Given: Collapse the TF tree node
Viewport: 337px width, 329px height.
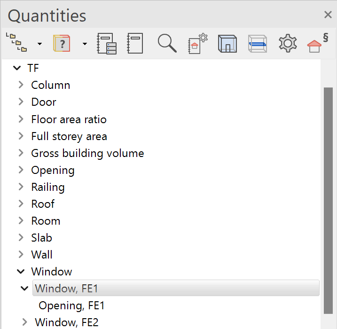Looking at the screenshot, I should [x=17, y=68].
